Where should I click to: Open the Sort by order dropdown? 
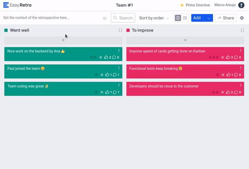tap(154, 18)
